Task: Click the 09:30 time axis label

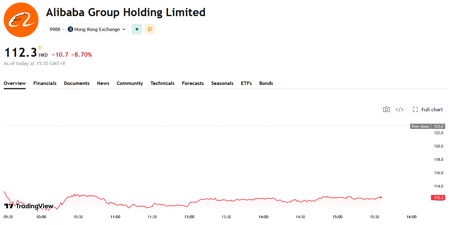Action: click(x=8, y=217)
